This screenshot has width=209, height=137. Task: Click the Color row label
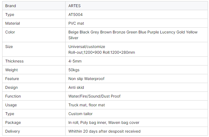click(x=10, y=32)
